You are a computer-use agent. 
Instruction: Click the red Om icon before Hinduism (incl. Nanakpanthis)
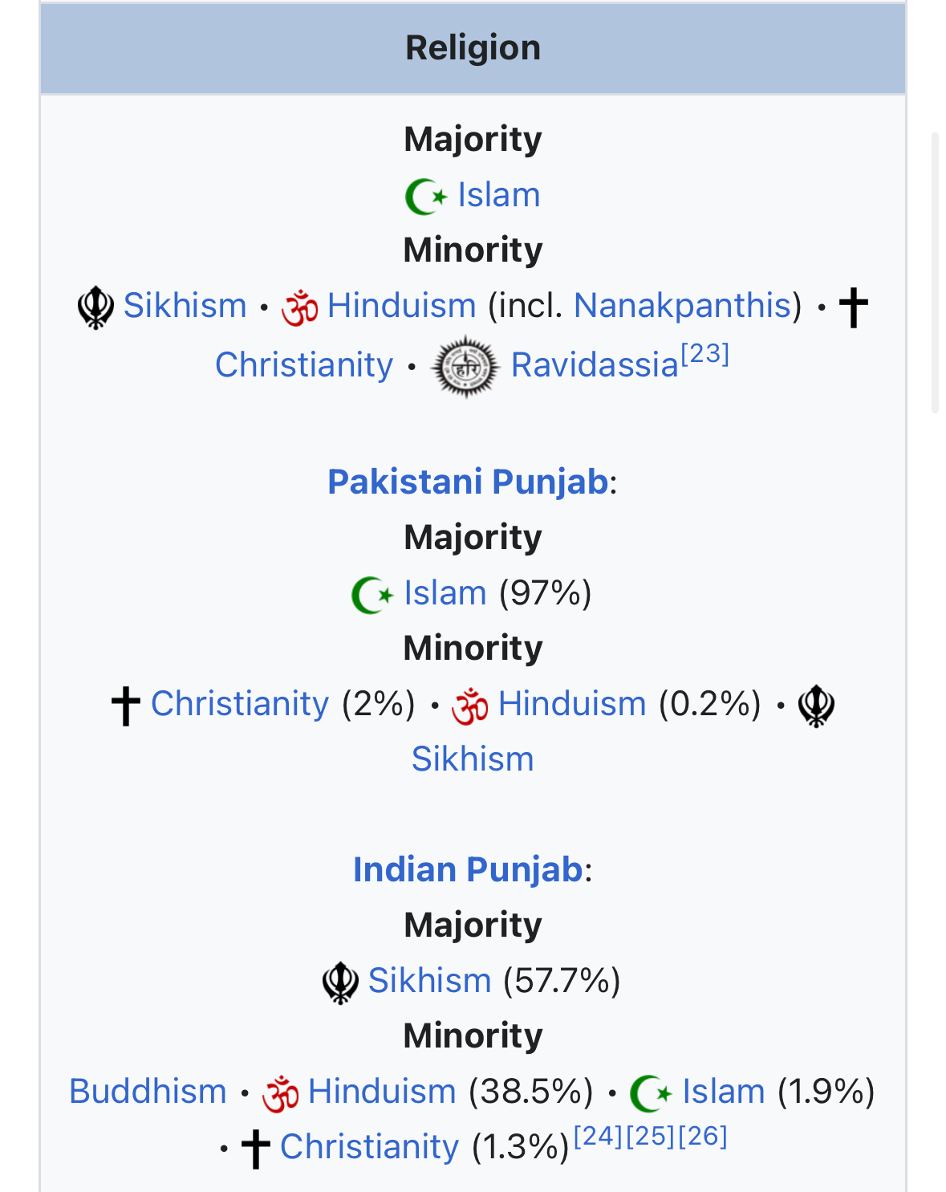300,307
